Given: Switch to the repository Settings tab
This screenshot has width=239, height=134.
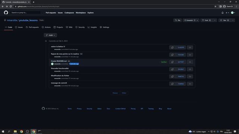Looking at the screenshot, I should point(105,27).
